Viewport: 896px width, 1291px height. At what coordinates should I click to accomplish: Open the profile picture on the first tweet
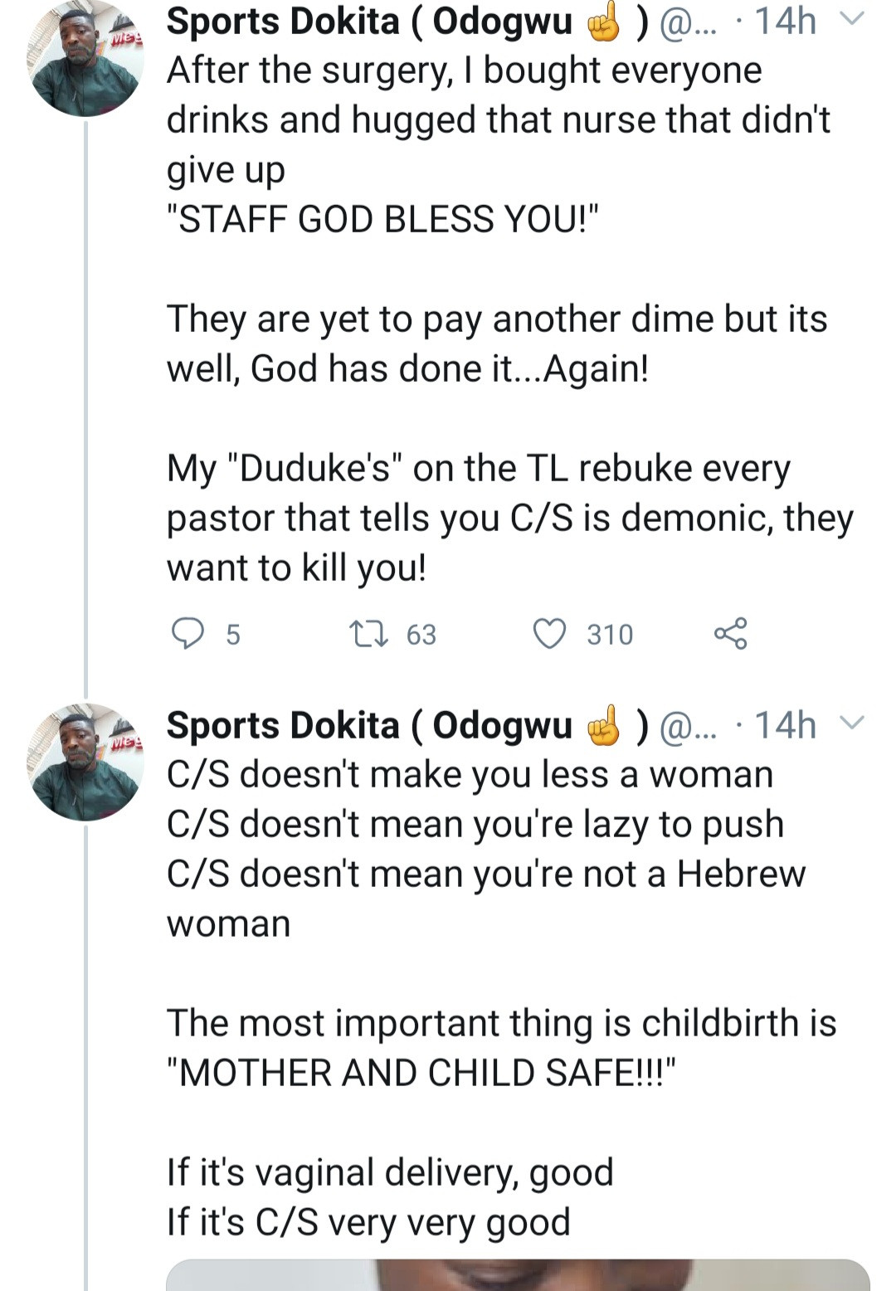[x=85, y=58]
